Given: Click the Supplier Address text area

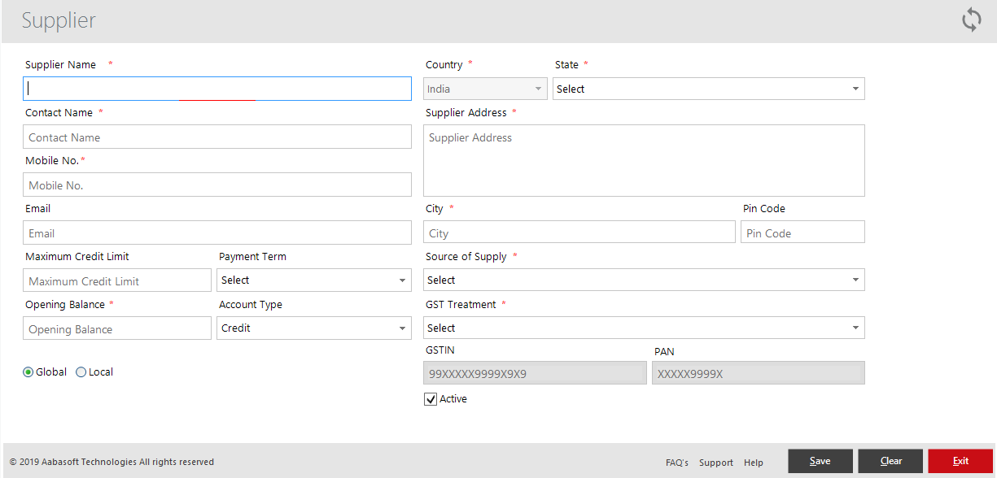Looking at the screenshot, I should point(643,160).
